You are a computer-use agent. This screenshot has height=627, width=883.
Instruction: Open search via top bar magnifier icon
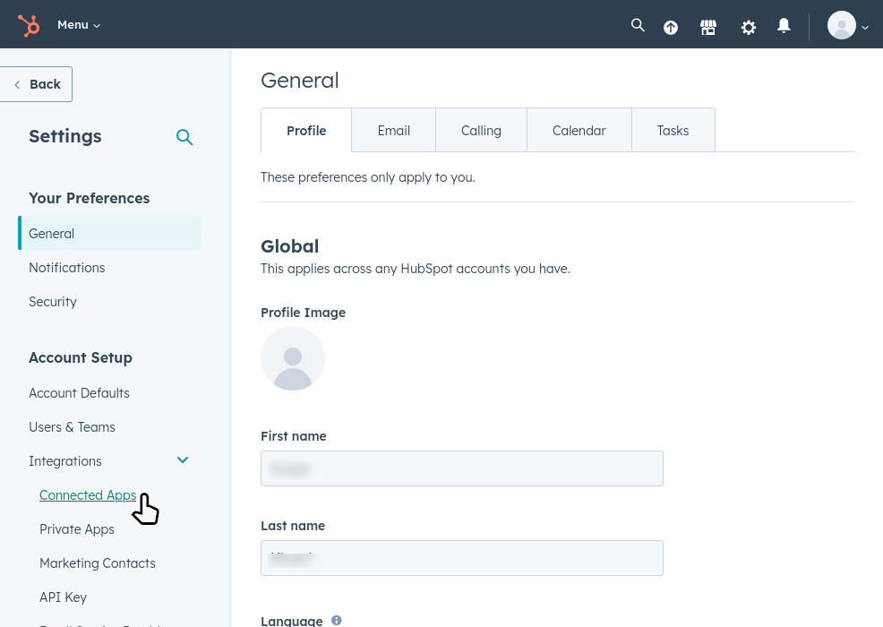pos(638,25)
